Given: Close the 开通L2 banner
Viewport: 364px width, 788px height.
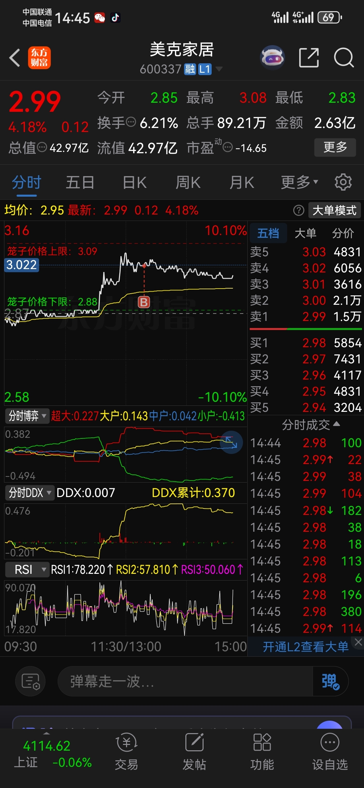Looking at the screenshot, I should click(358, 642).
